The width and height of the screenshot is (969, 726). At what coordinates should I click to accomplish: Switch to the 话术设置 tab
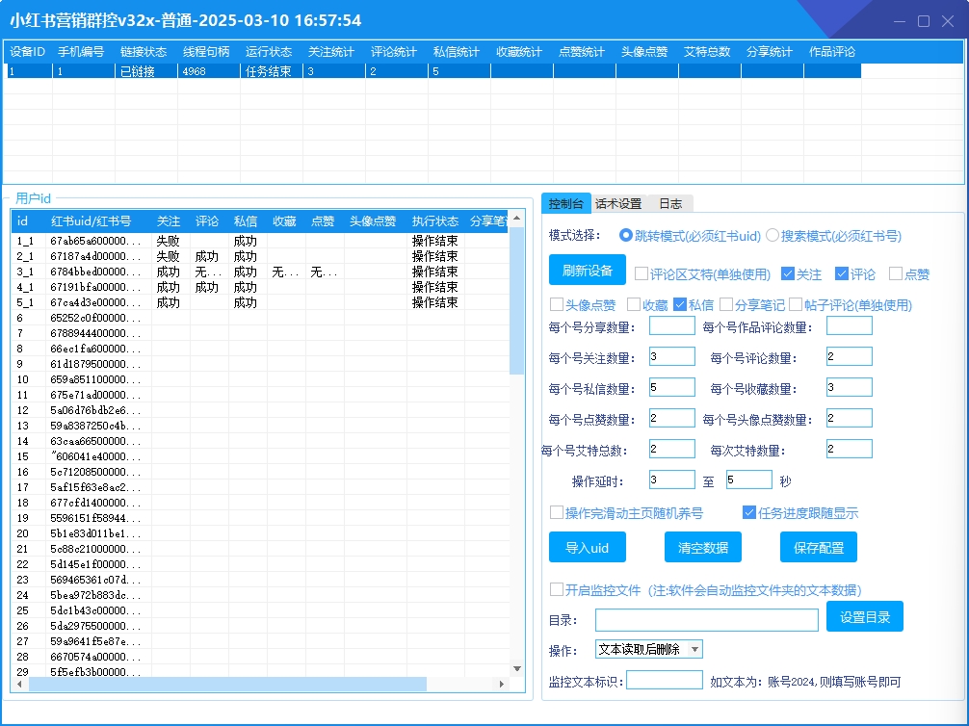(618, 203)
